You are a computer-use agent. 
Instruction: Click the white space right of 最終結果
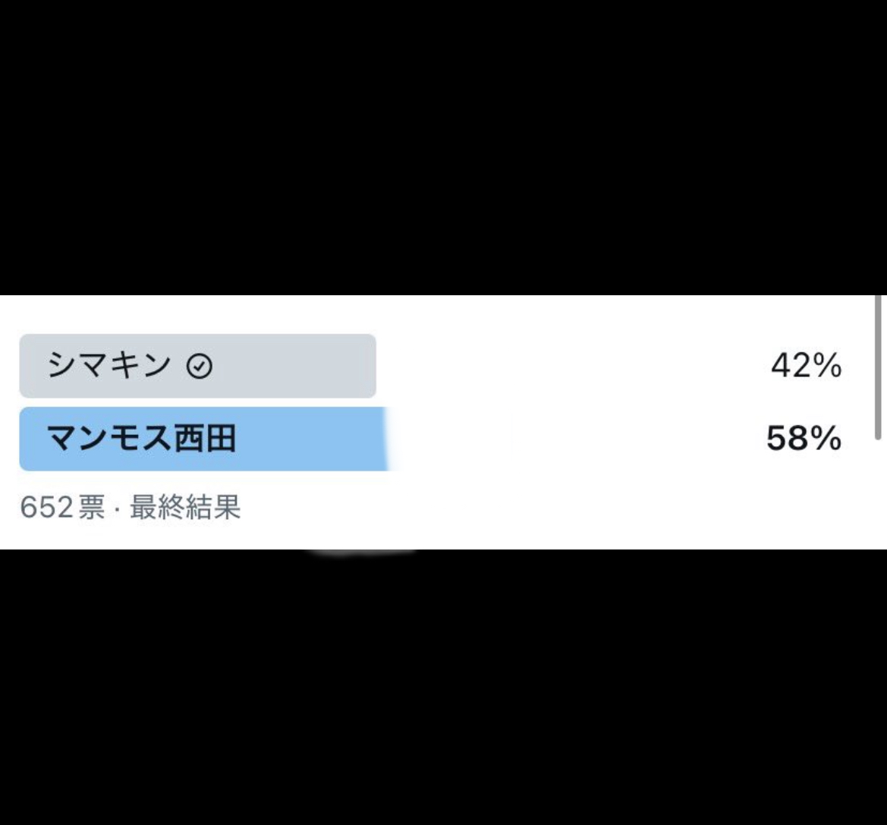pos(555,507)
